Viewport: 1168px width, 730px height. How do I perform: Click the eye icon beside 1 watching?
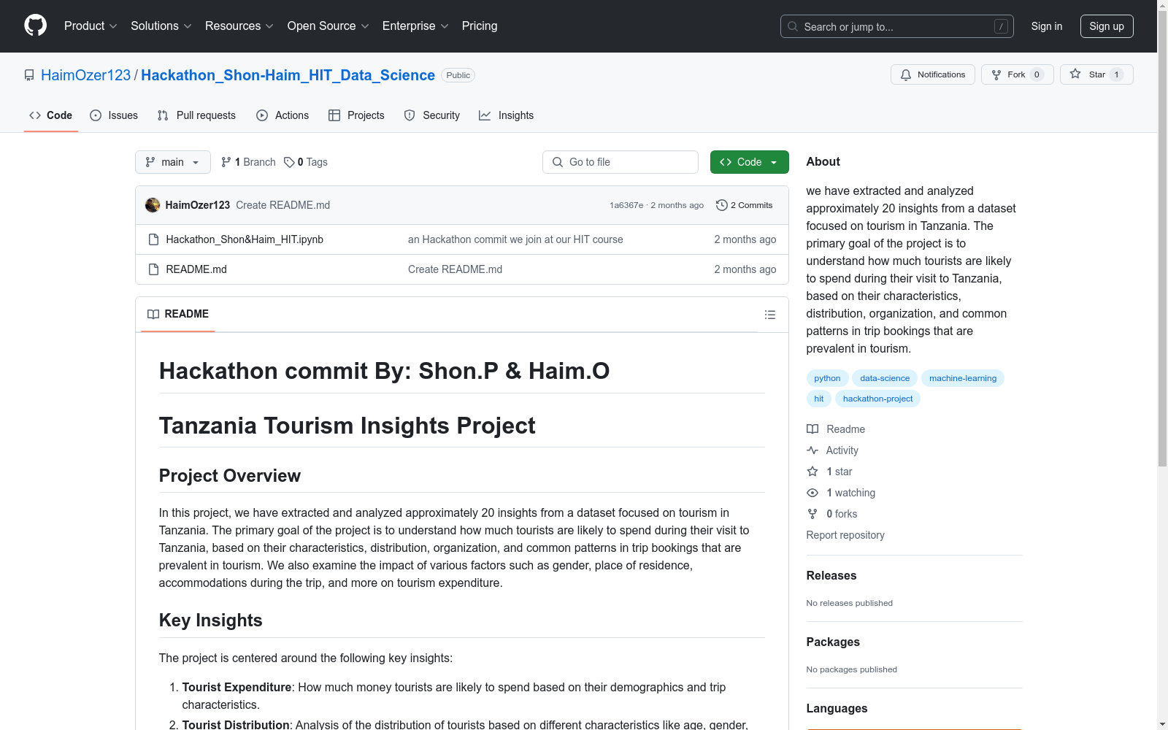[x=812, y=493]
